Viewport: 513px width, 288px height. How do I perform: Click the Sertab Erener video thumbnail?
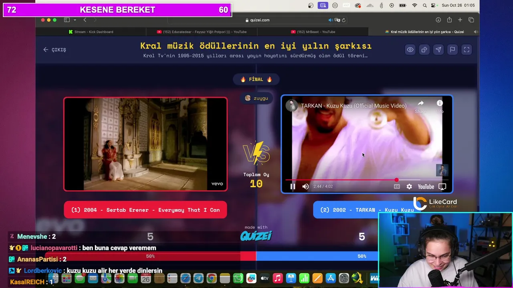click(145, 144)
